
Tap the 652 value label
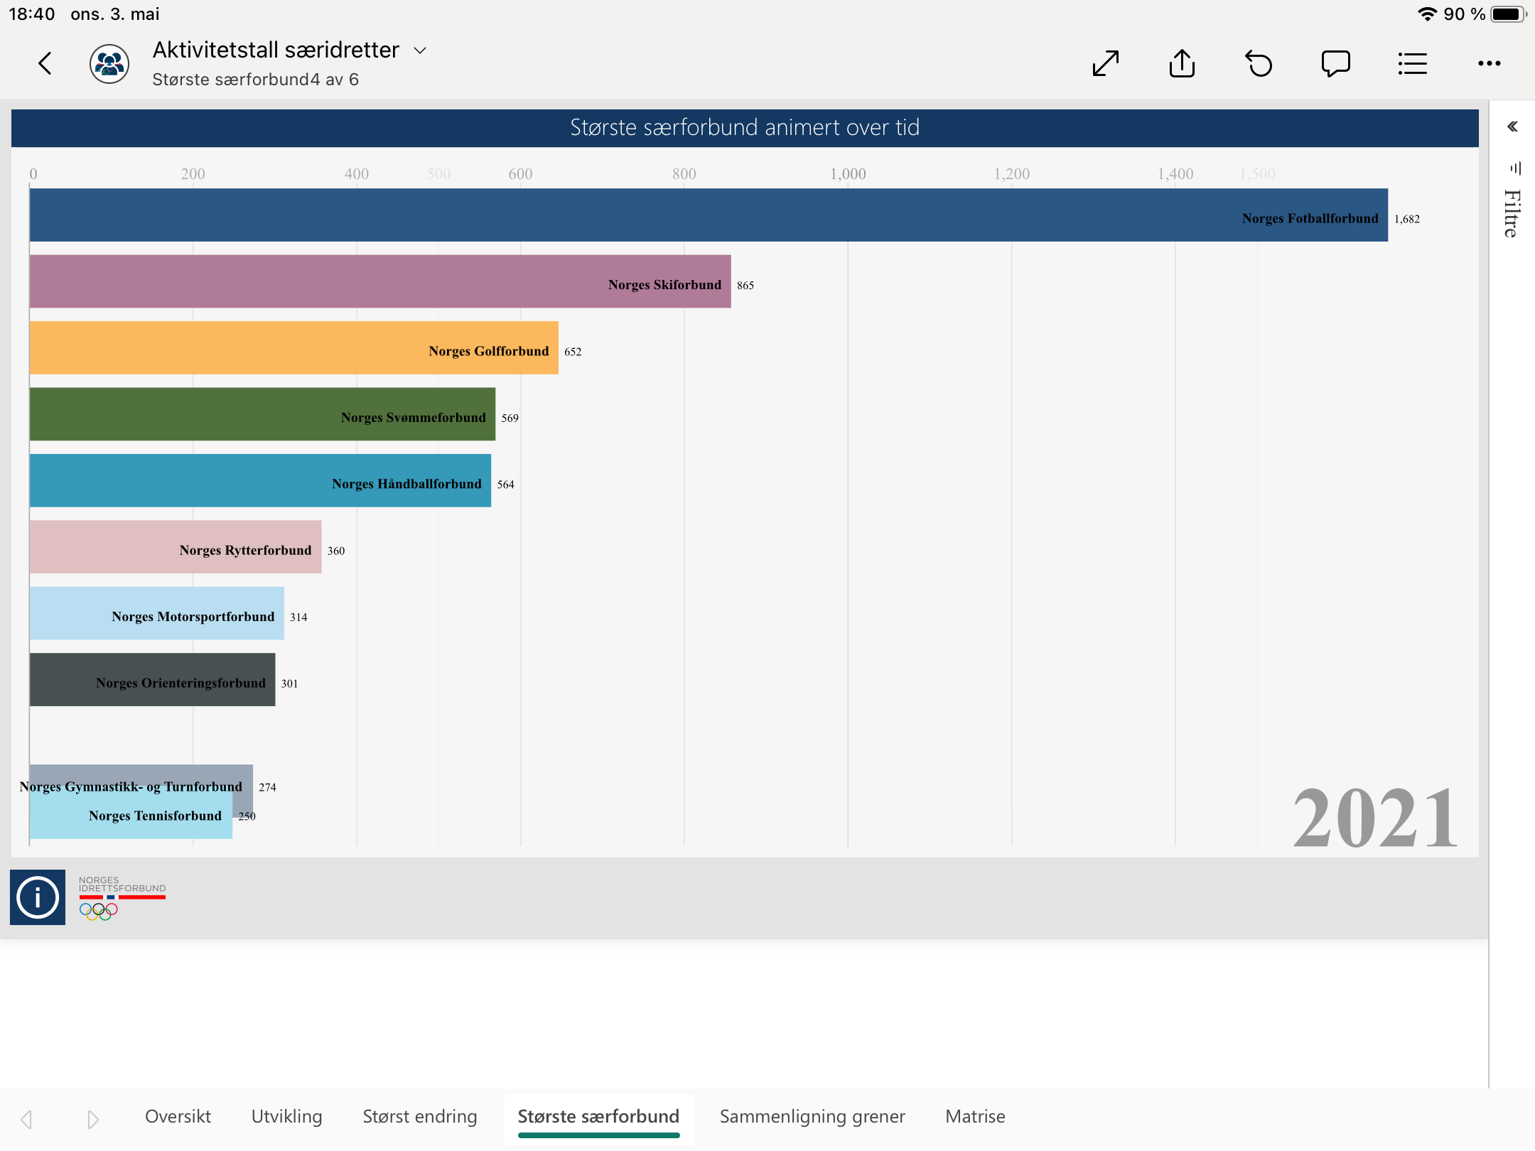tap(573, 352)
